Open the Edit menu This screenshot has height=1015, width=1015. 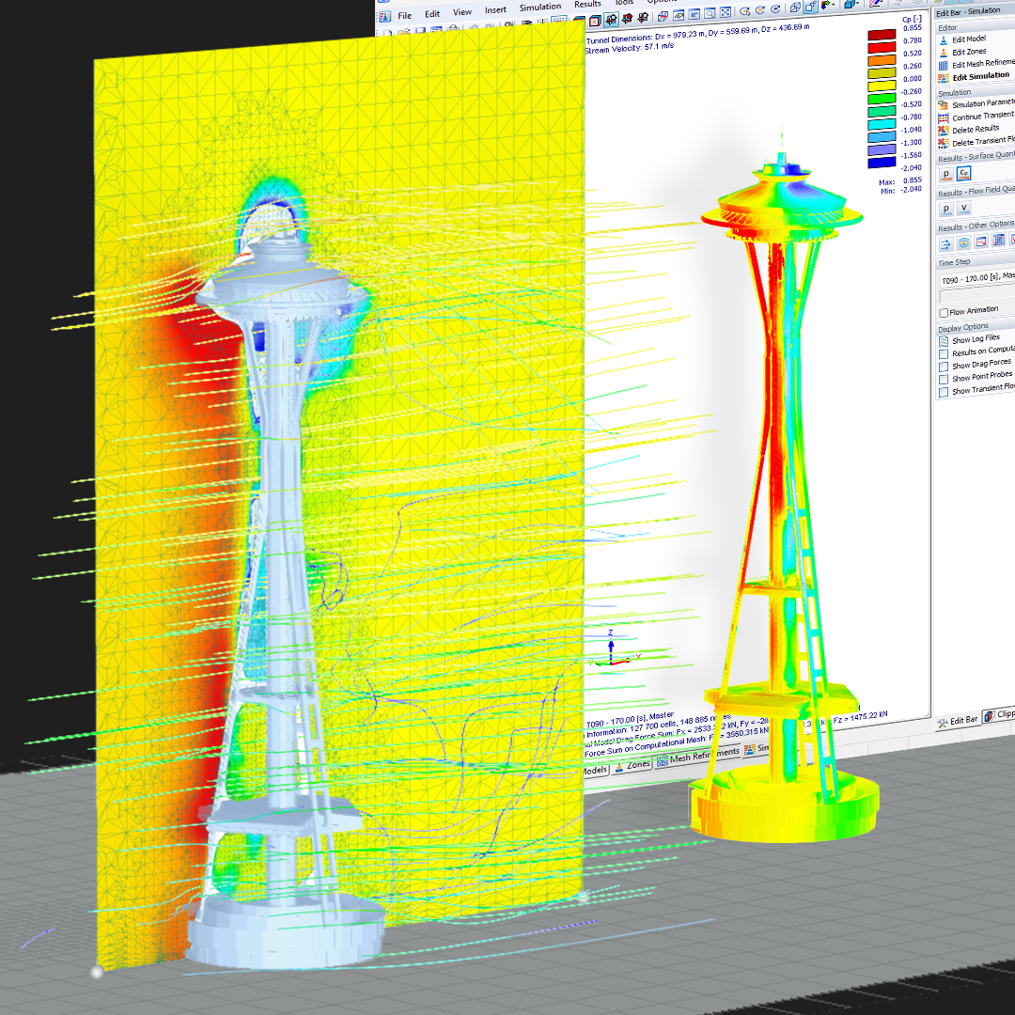(432, 13)
